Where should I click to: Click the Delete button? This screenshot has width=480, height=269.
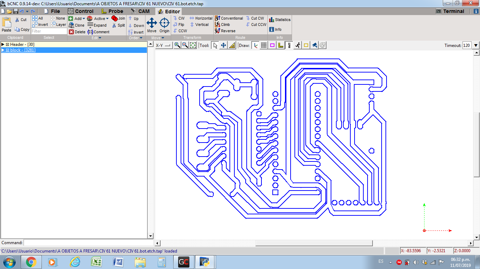[x=77, y=32]
